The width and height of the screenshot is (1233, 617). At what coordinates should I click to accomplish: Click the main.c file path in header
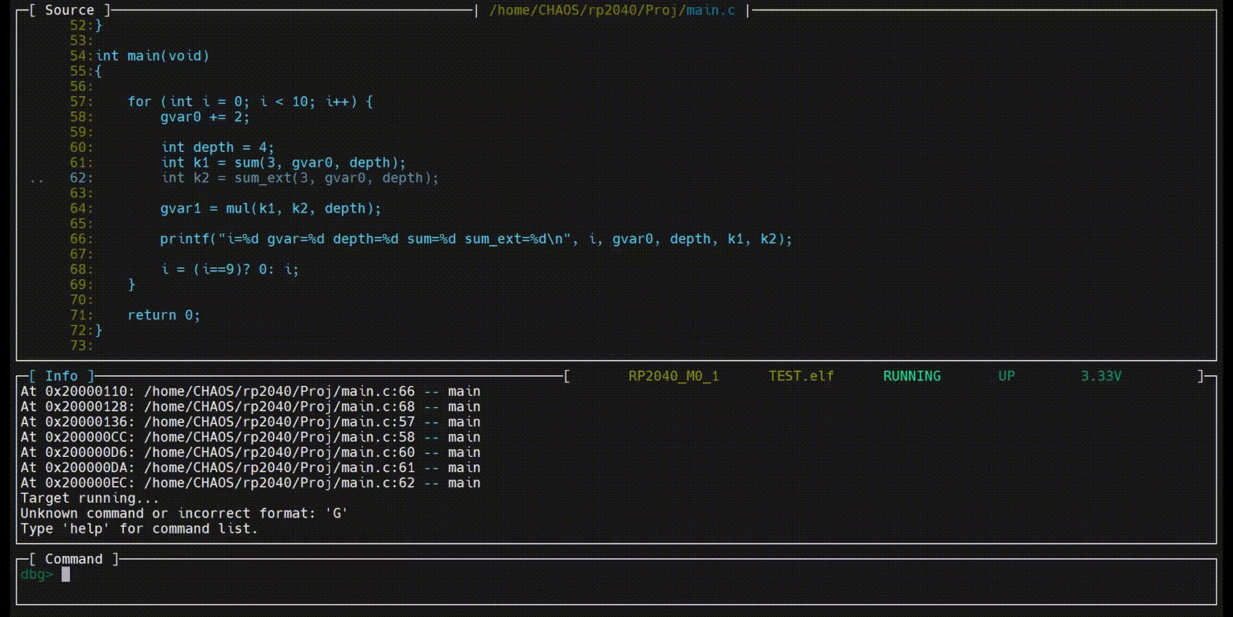point(612,10)
